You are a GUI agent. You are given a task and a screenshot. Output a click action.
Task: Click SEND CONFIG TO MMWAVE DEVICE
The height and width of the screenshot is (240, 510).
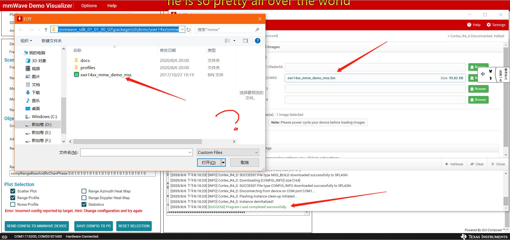click(37, 226)
